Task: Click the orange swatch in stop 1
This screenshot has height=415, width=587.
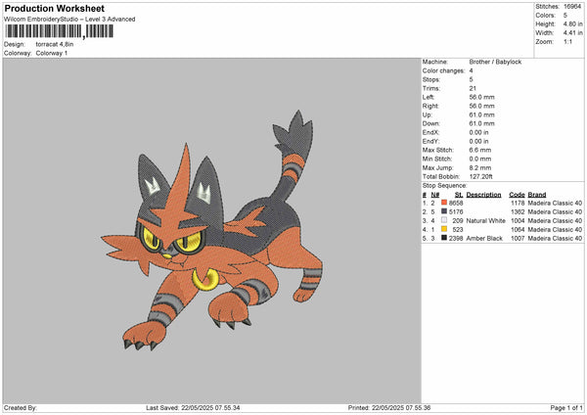Action: tap(444, 203)
